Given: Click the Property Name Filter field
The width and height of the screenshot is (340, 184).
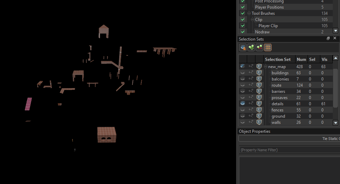Looking at the screenshot, I should coord(290,150).
